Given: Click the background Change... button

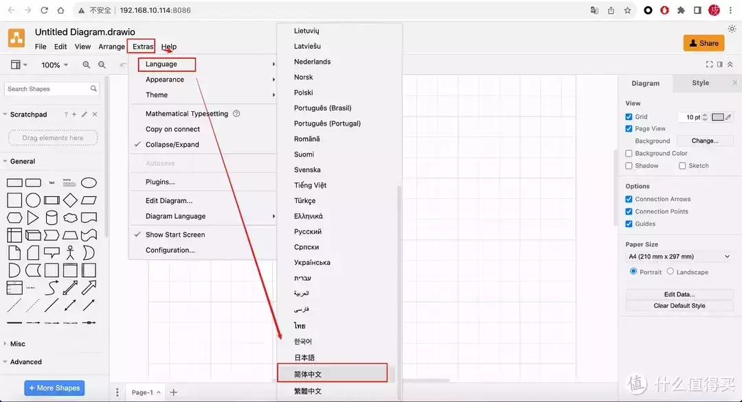Looking at the screenshot, I should (x=705, y=141).
